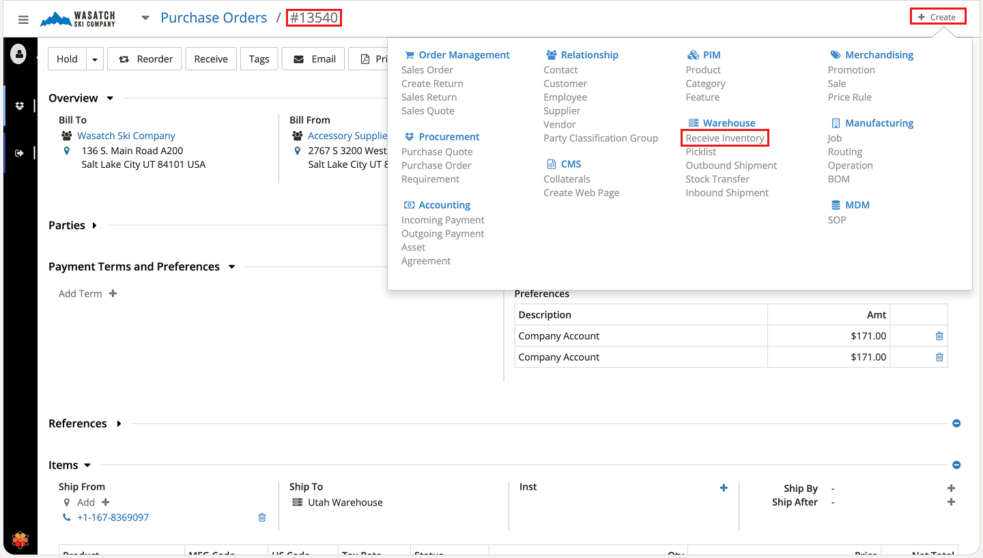Viewport: 983px width, 558px height.
Task: Click the sidebar sign-out arrow icon
Action: tap(19, 153)
